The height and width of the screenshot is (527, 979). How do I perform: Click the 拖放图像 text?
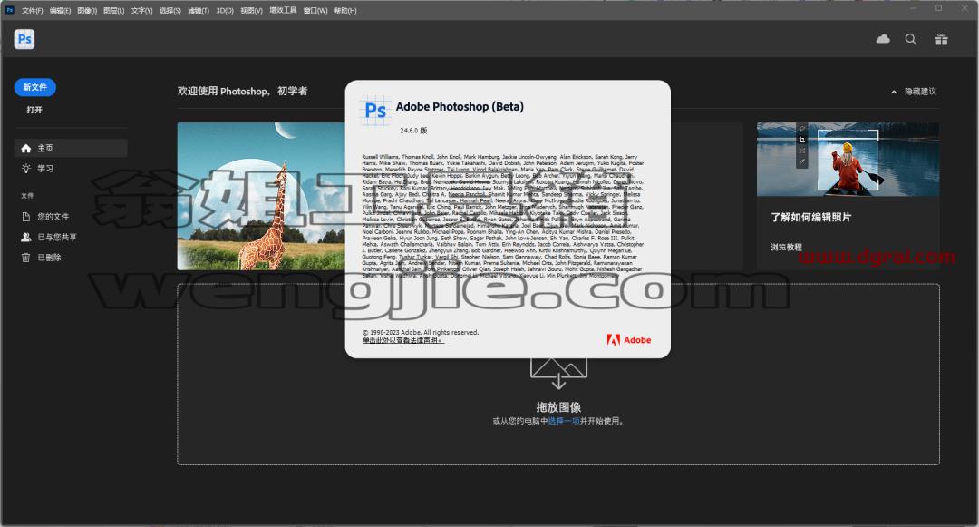pyautogui.click(x=558, y=407)
